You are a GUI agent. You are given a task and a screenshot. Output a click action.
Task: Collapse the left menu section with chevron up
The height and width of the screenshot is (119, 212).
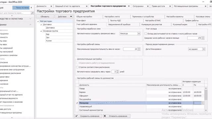pos(30,25)
